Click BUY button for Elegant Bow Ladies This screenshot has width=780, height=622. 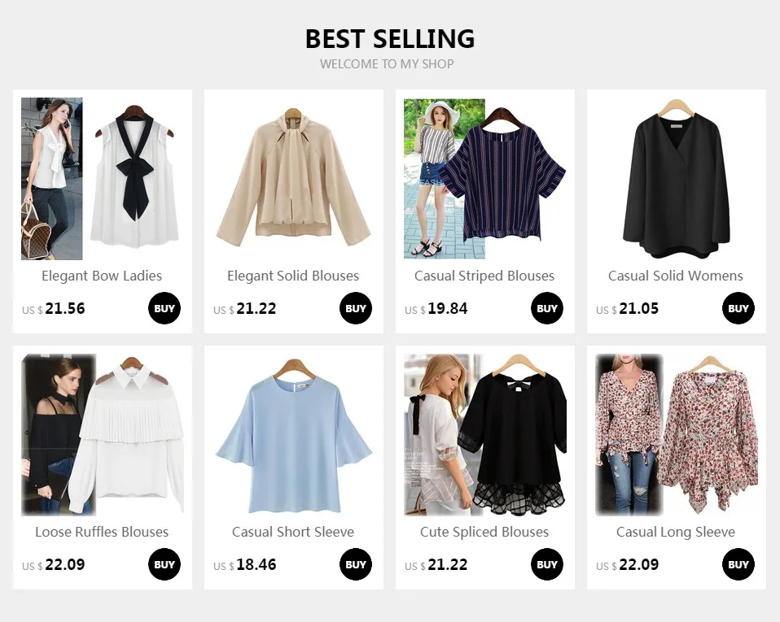[x=164, y=308]
